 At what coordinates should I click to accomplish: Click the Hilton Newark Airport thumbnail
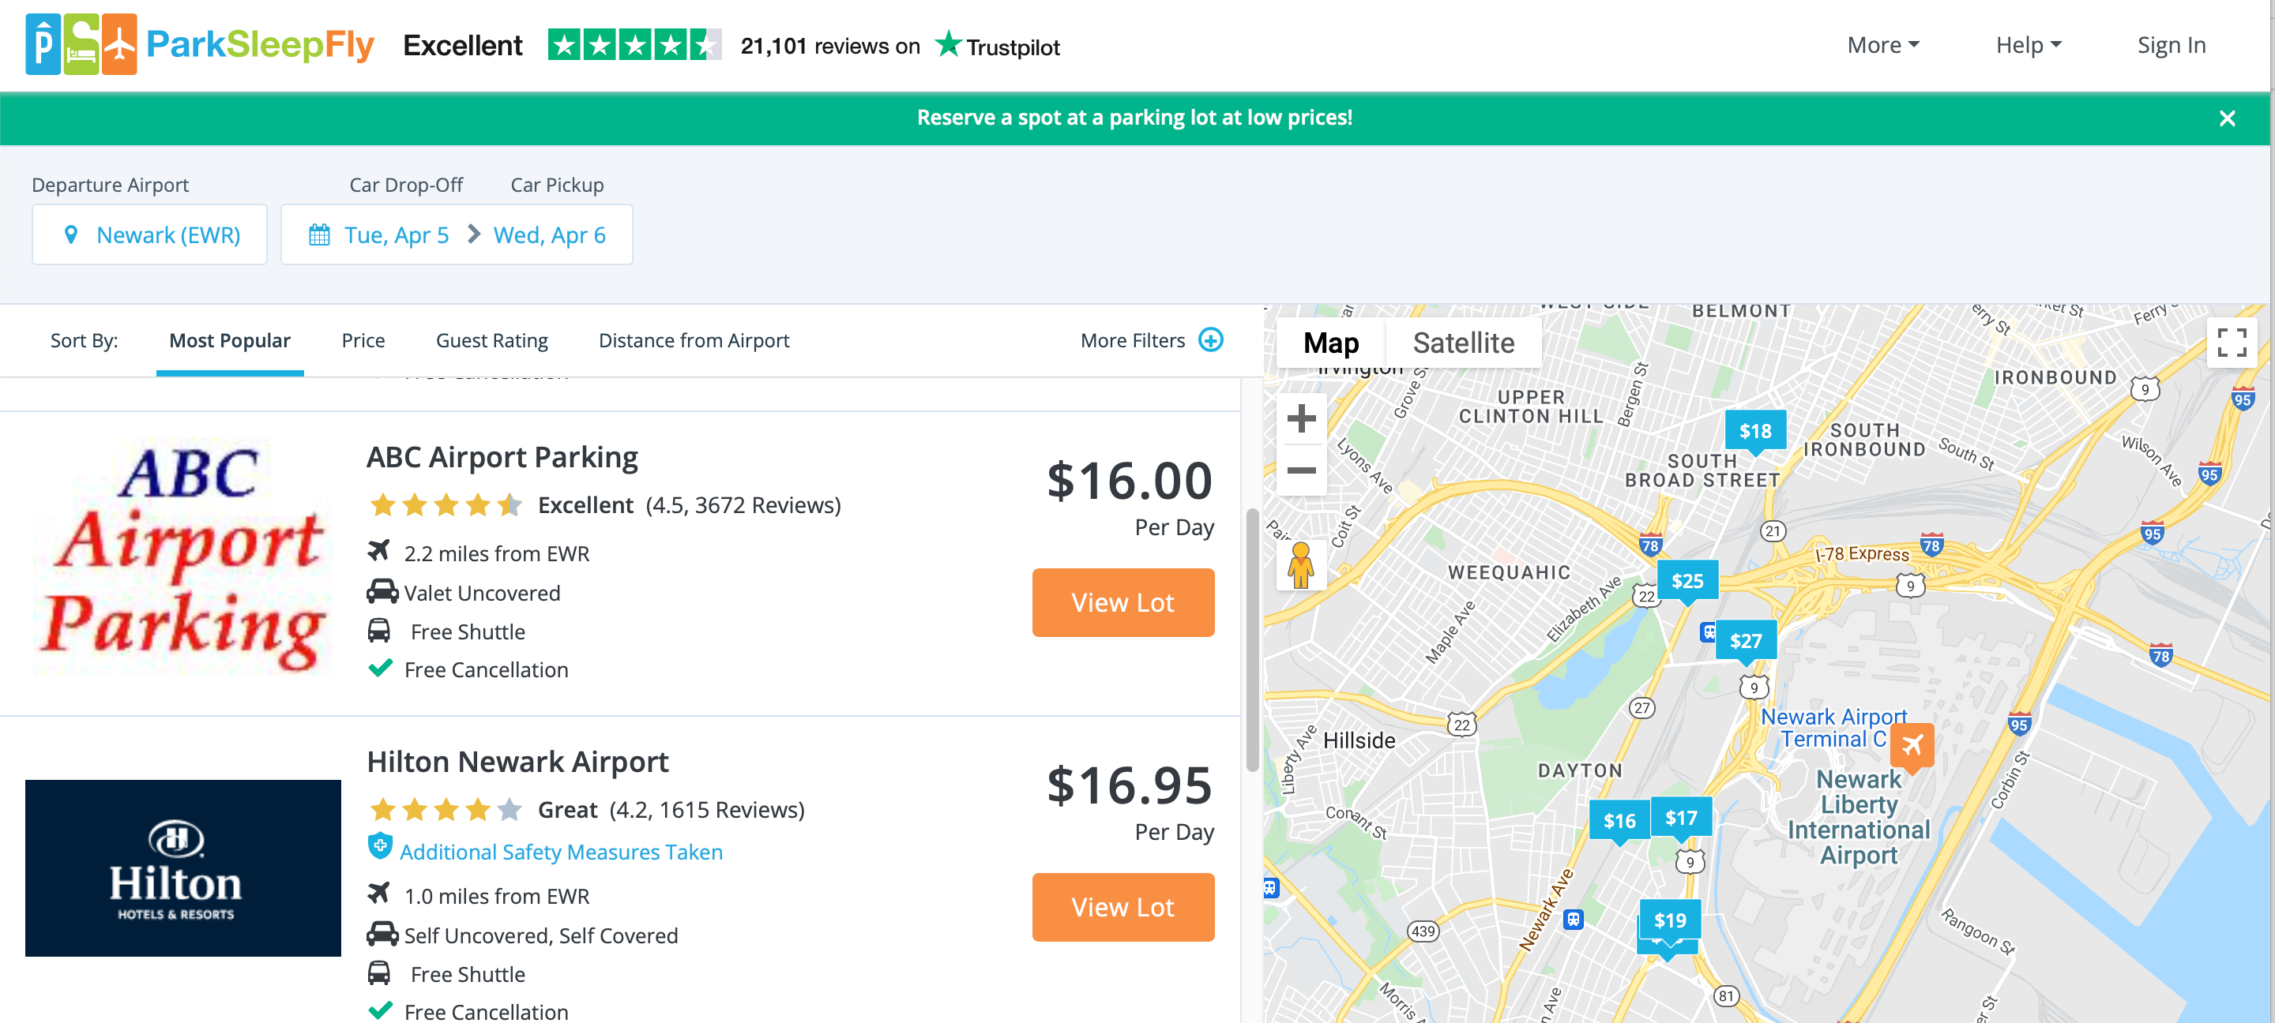coord(182,867)
